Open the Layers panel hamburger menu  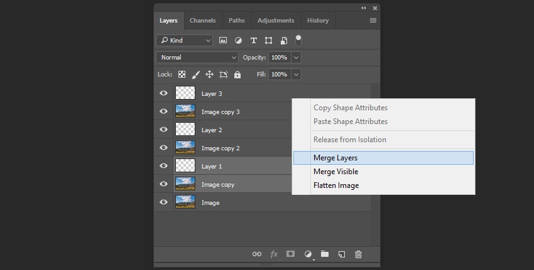373,21
